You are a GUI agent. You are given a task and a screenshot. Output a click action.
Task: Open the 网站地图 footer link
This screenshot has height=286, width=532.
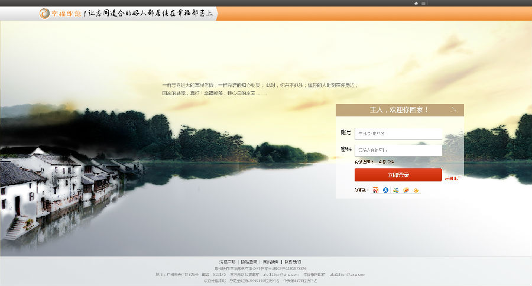[x=271, y=261]
